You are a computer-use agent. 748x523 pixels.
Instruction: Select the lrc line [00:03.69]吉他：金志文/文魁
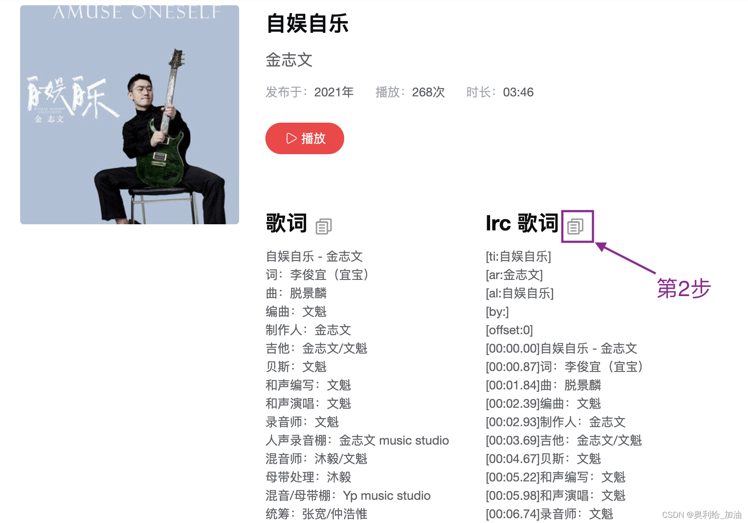coord(564,440)
